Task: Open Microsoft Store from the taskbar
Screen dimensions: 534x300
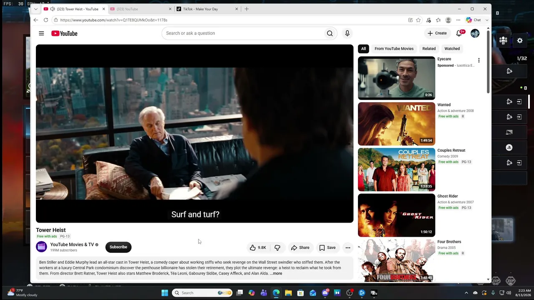Action: 300,293
